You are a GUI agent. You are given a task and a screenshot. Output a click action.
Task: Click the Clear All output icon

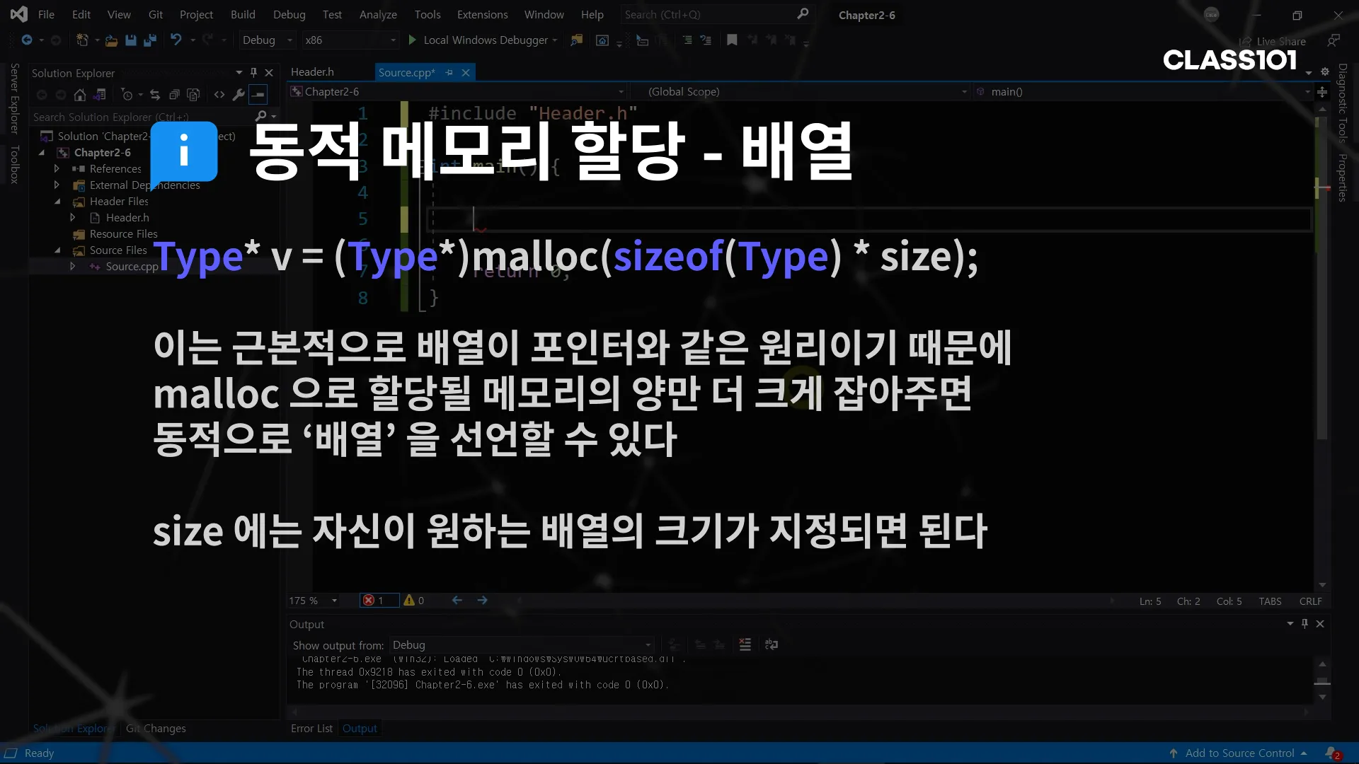click(x=745, y=644)
